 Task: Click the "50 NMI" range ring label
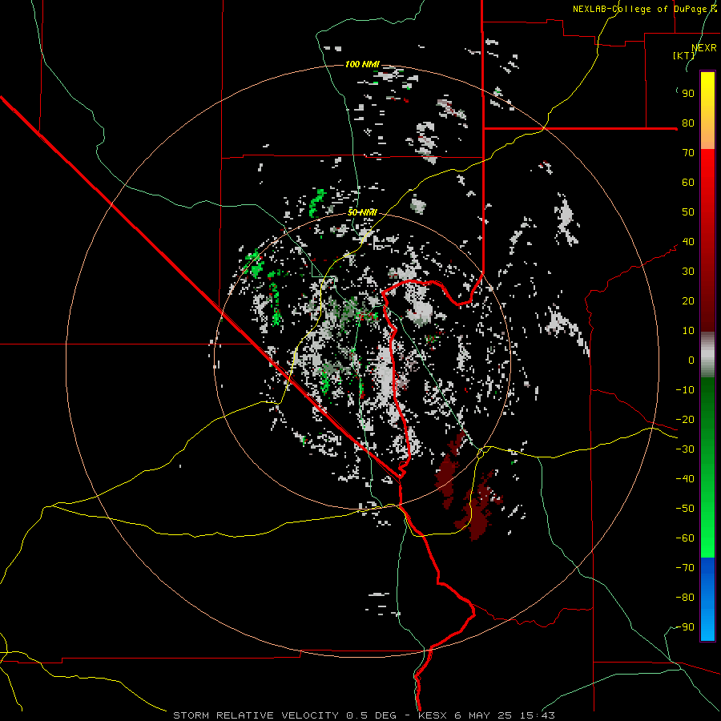pos(362,212)
